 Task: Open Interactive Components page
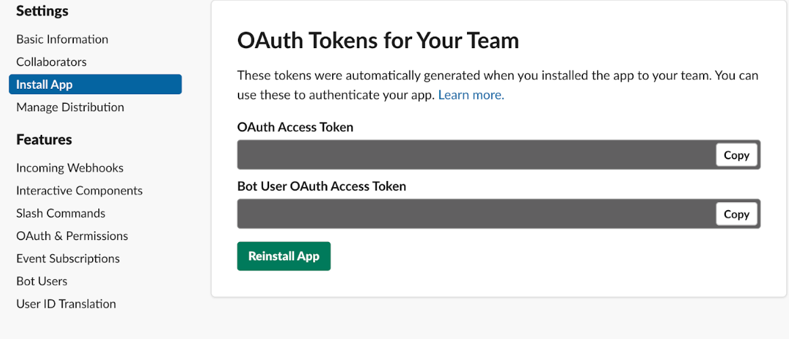(x=79, y=191)
